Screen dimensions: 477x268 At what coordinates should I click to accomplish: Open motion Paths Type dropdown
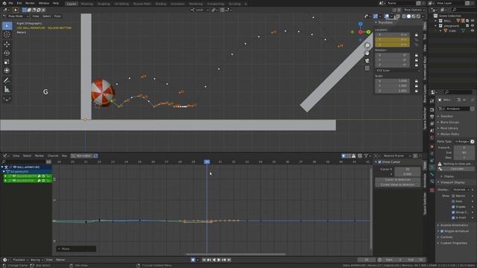tap(462, 141)
